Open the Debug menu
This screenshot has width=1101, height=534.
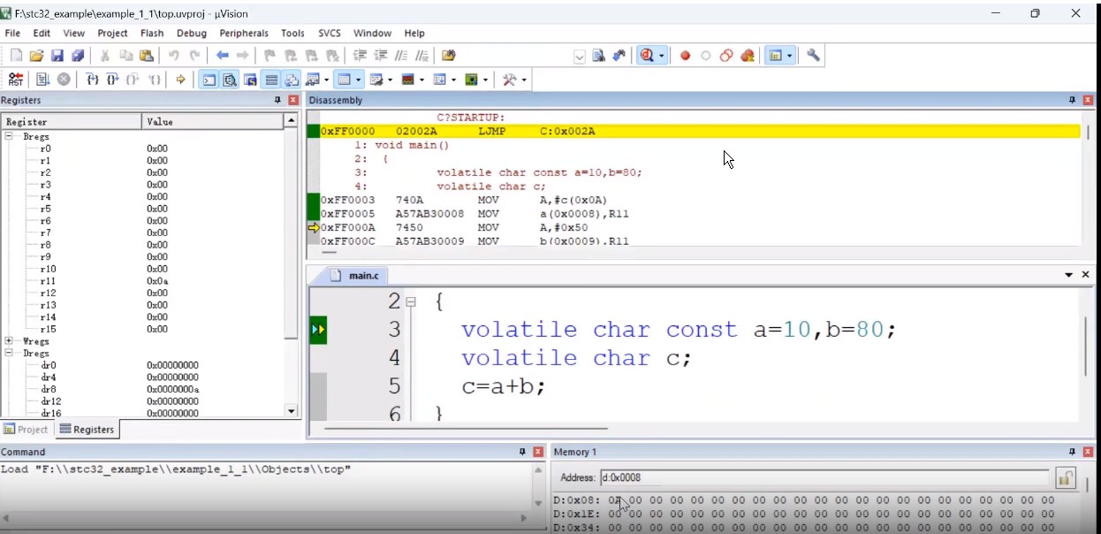click(x=191, y=33)
